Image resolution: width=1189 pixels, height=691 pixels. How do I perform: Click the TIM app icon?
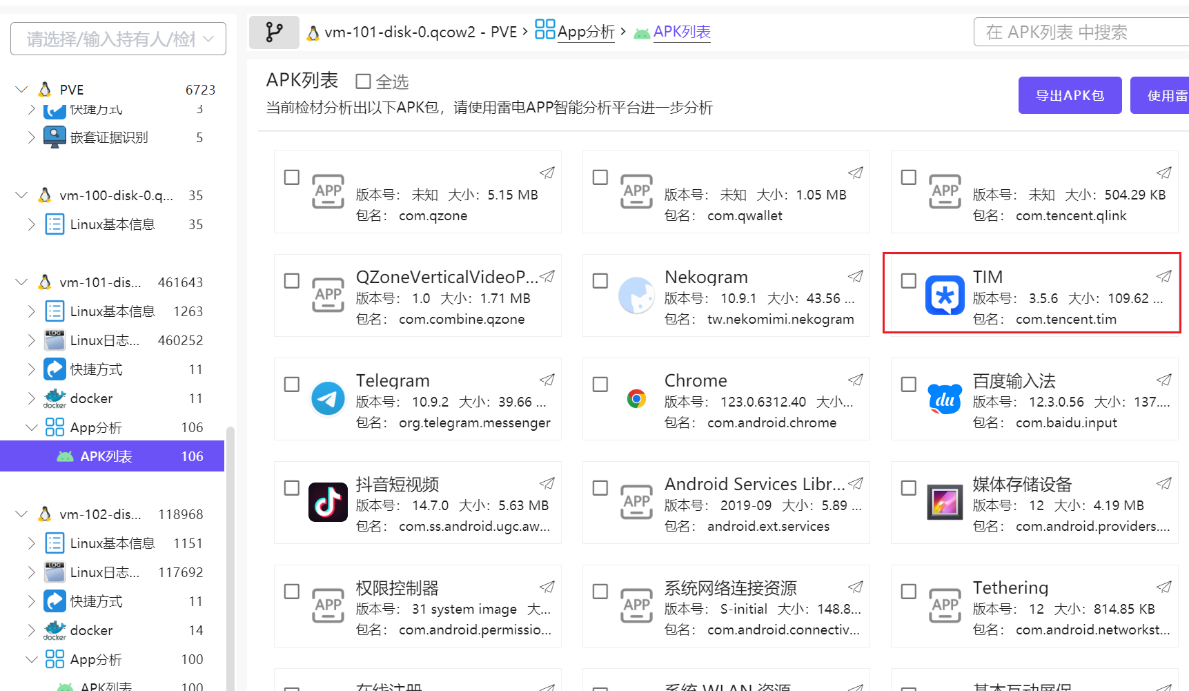[x=944, y=295]
